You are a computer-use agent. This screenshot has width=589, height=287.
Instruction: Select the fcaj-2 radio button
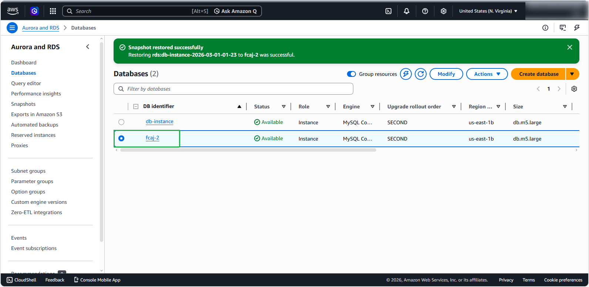[x=121, y=138]
